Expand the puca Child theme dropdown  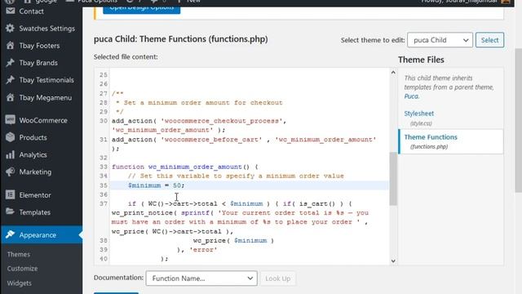pyautogui.click(x=440, y=40)
